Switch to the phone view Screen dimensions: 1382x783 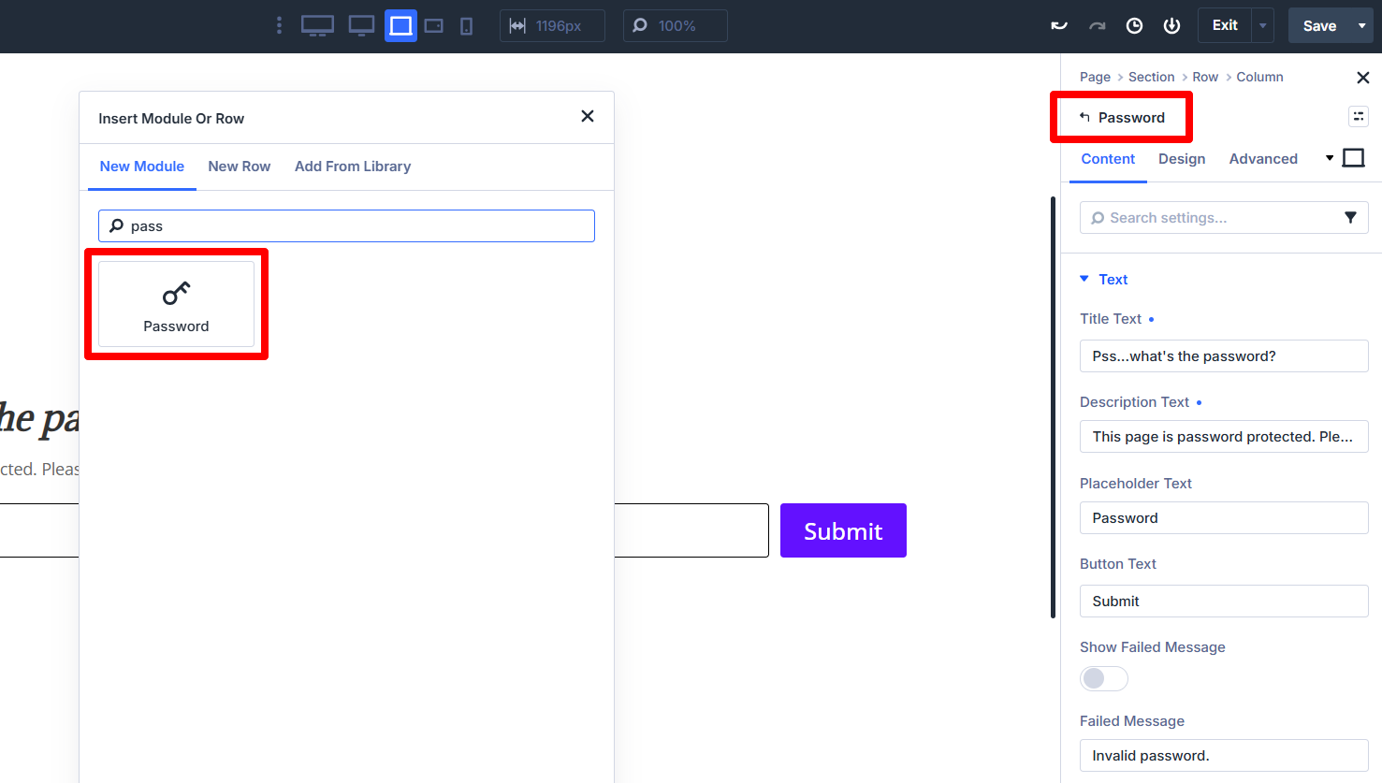[x=466, y=25]
